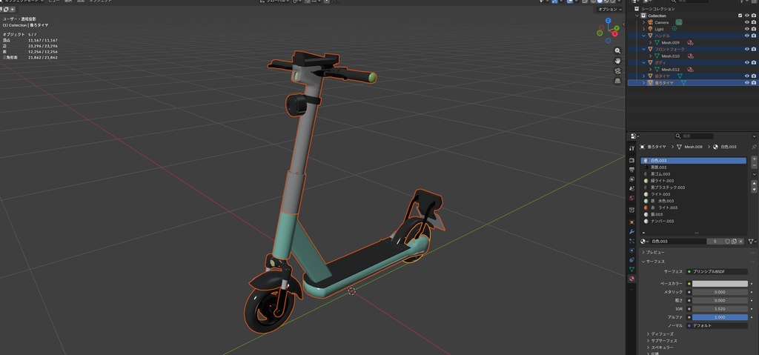Open the オプション dropdown in viewport

click(609, 9)
